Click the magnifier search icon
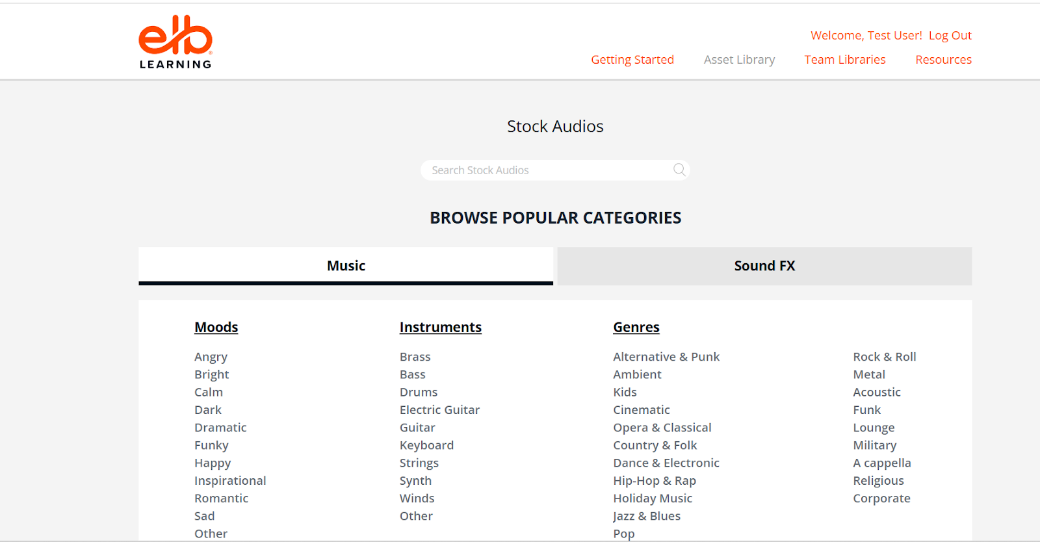Image resolution: width=1040 pixels, height=542 pixels. (x=679, y=170)
